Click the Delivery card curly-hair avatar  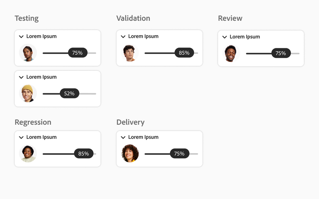click(130, 154)
